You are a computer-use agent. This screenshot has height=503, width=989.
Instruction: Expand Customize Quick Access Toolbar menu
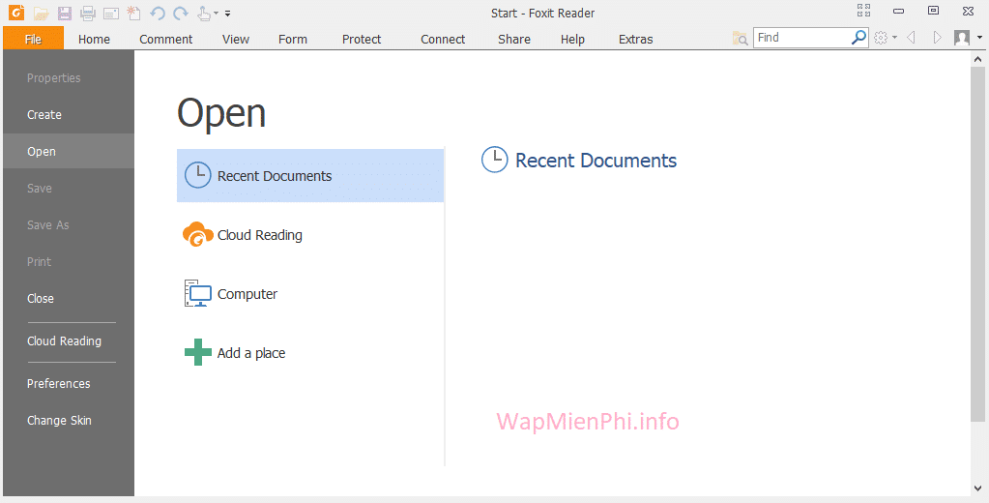click(x=228, y=14)
